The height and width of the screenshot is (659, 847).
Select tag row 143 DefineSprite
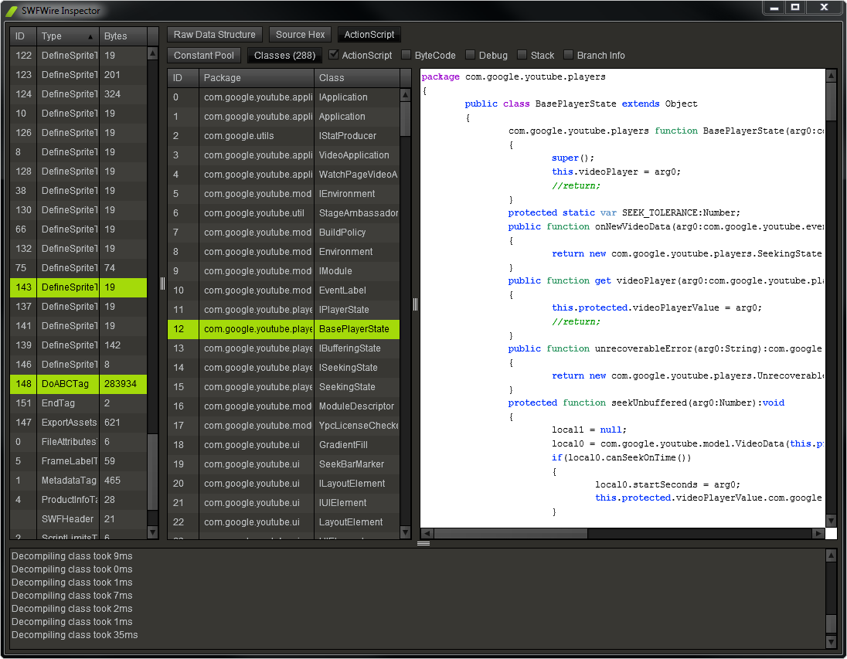pyautogui.click(x=78, y=287)
